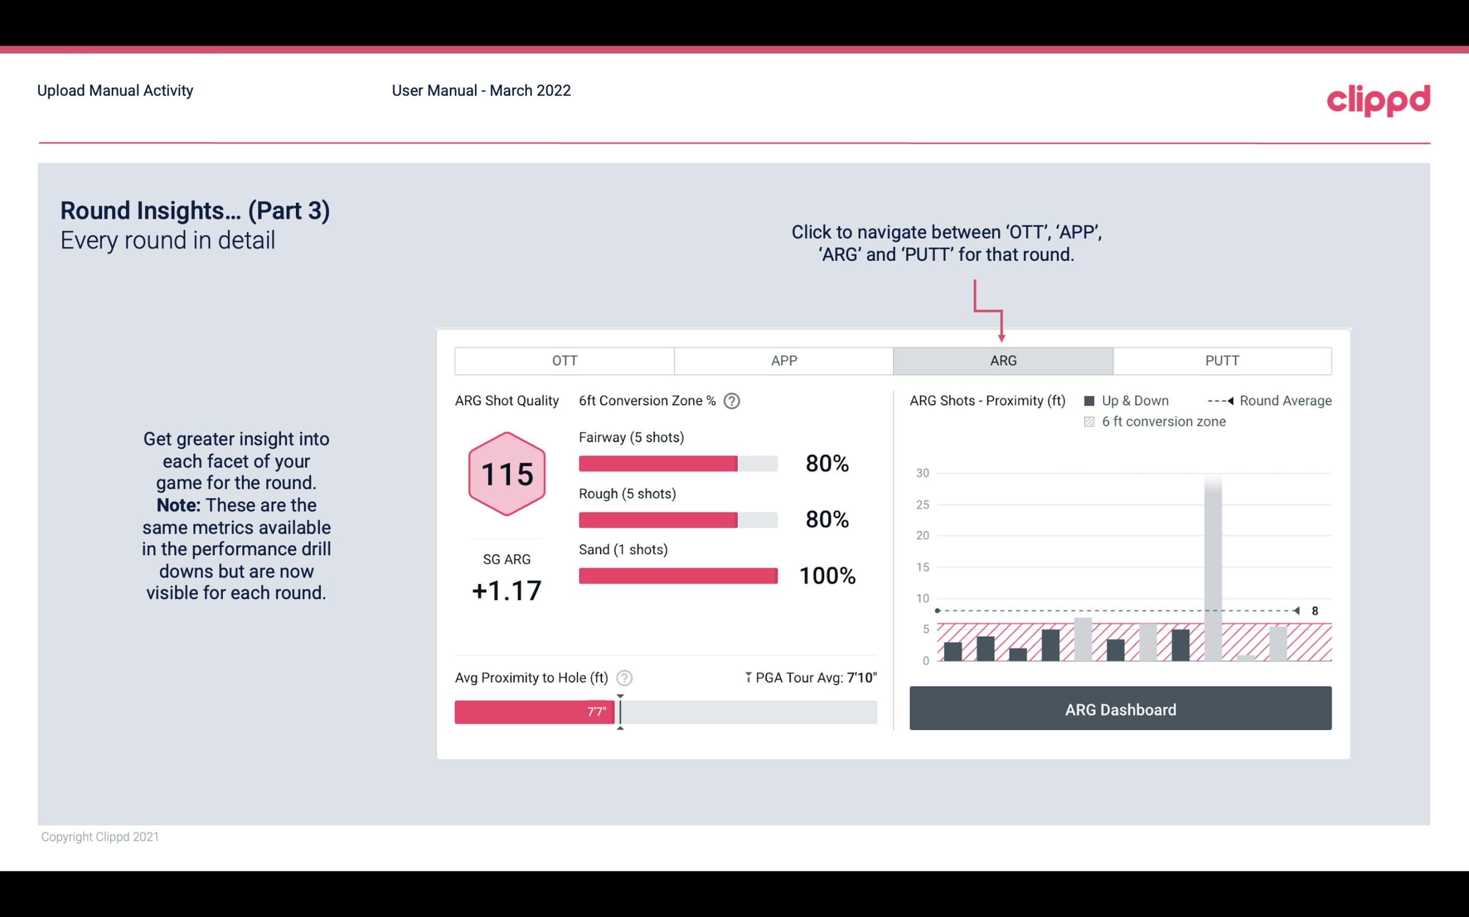Click the ARG Dashboard button

click(1119, 708)
